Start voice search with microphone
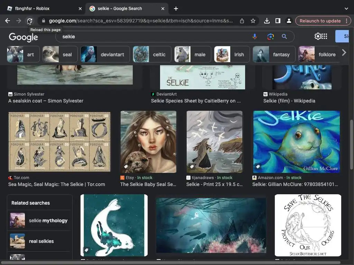Viewport: 354px width, 265px height. point(255,37)
